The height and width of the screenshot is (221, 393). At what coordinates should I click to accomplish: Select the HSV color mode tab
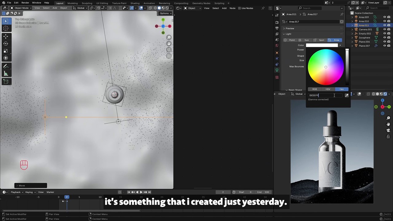pyautogui.click(x=328, y=89)
